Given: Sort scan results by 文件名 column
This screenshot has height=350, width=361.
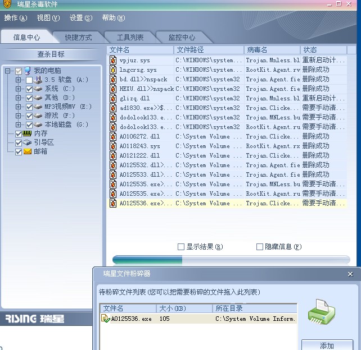Looking at the screenshot, I should [x=140, y=50].
